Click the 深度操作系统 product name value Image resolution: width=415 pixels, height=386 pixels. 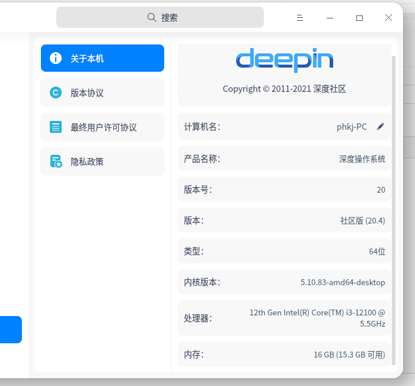[x=362, y=159]
